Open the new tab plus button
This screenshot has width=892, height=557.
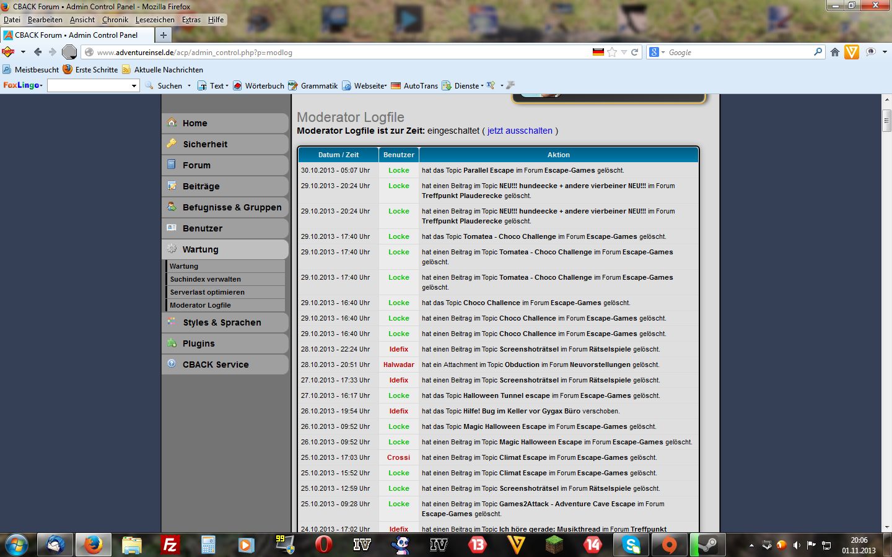pyautogui.click(x=164, y=35)
